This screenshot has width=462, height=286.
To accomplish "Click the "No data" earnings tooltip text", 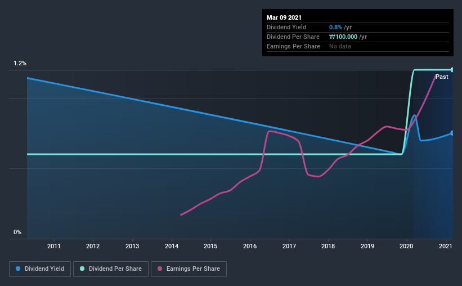I will [x=340, y=46].
